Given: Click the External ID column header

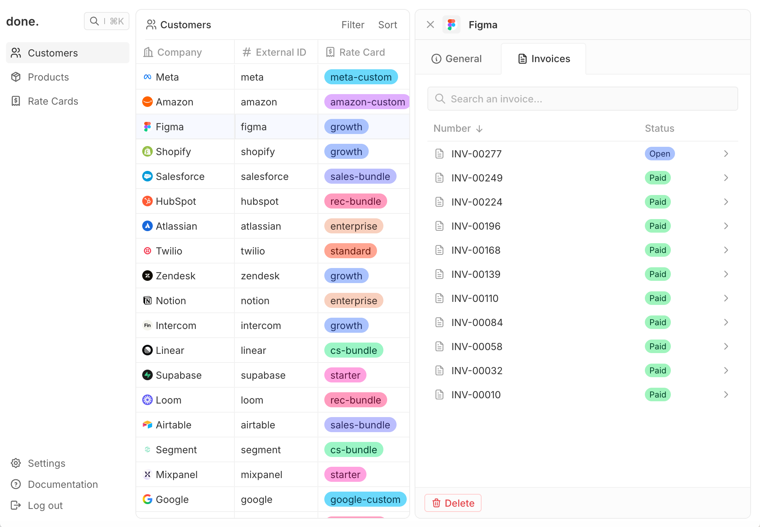Looking at the screenshot, I should coord(276,52).
